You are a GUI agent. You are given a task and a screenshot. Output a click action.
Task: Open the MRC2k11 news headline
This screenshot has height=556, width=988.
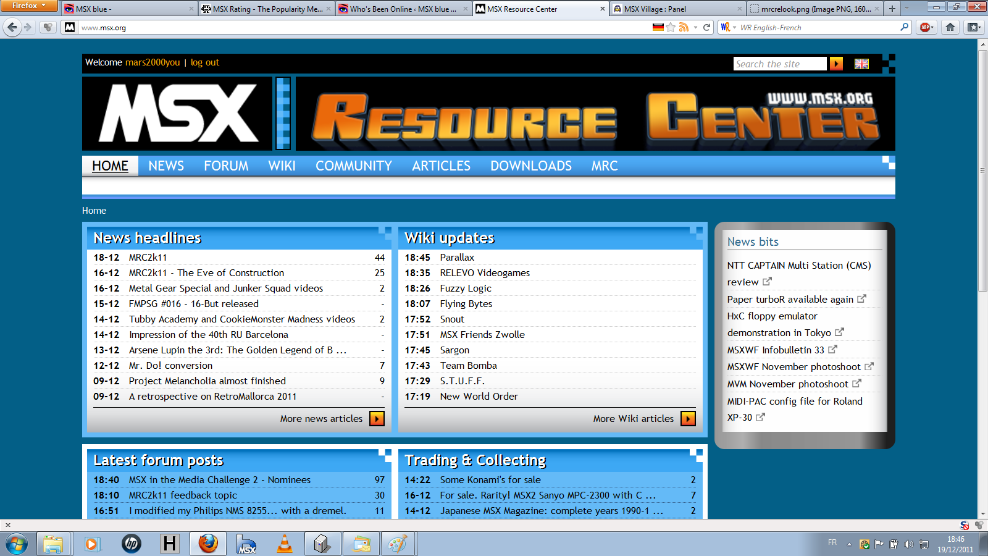click(x=148, y=257)
